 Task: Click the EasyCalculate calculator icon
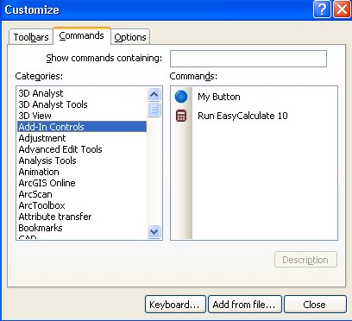click(181, 116)
